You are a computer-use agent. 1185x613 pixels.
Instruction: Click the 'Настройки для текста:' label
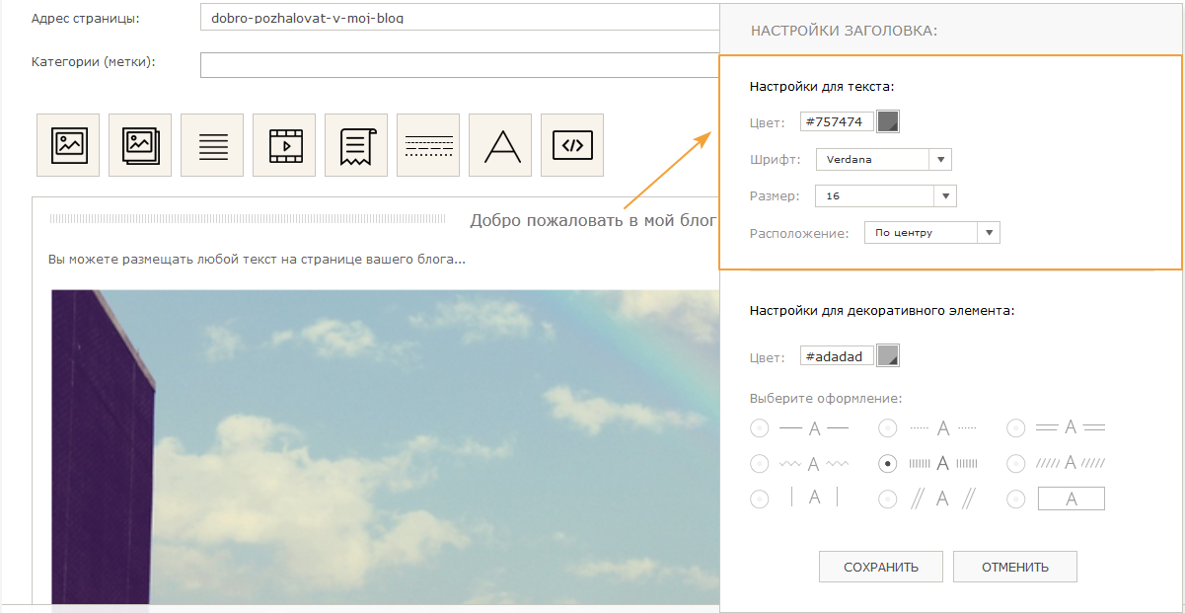[x=822, y=87]
